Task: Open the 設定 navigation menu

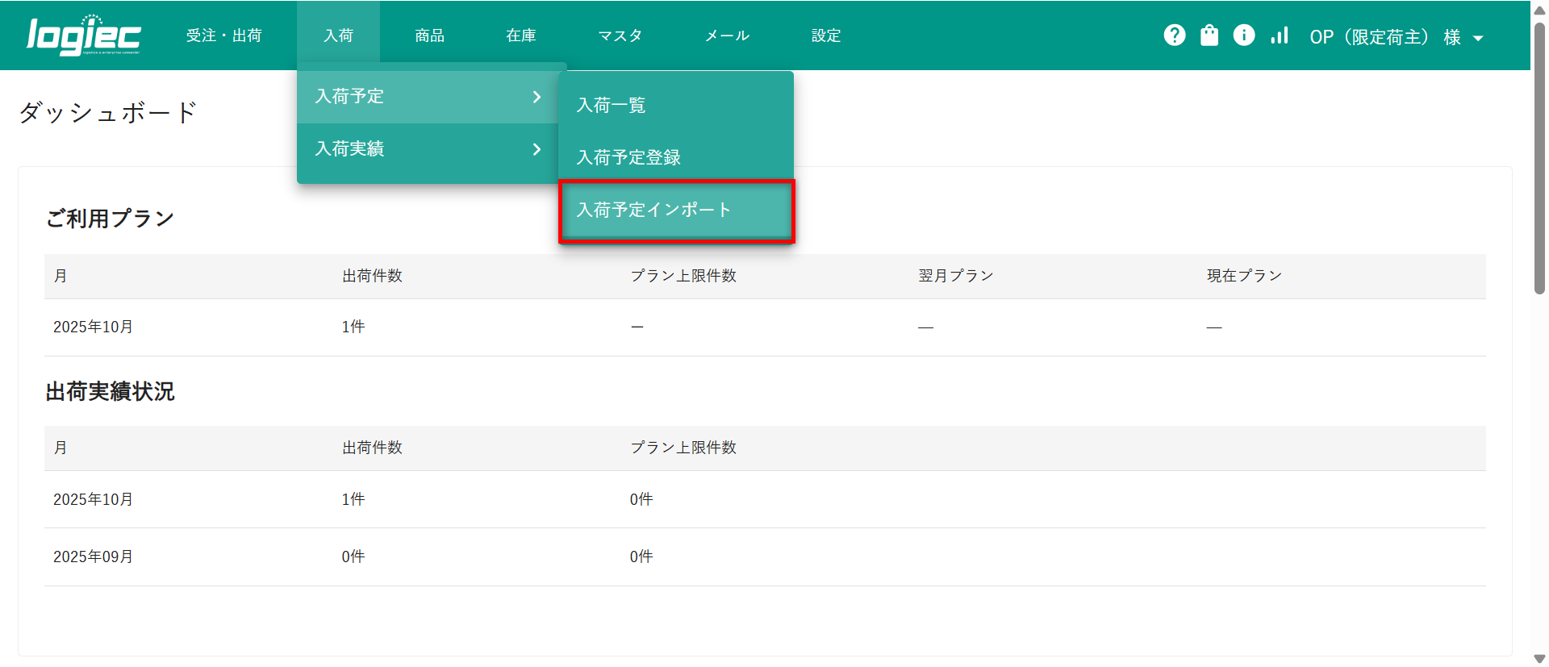Action: tap(825, 35)
